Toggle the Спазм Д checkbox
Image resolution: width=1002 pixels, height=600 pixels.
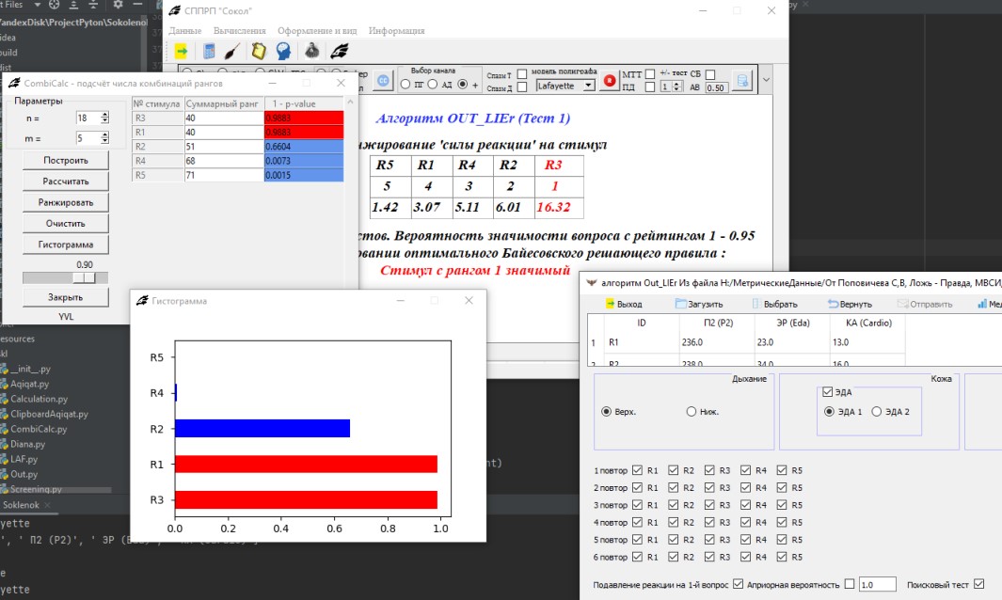522,87
